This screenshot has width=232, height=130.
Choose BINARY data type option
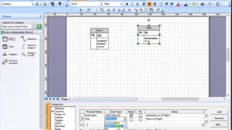click(x=113, y=126)
